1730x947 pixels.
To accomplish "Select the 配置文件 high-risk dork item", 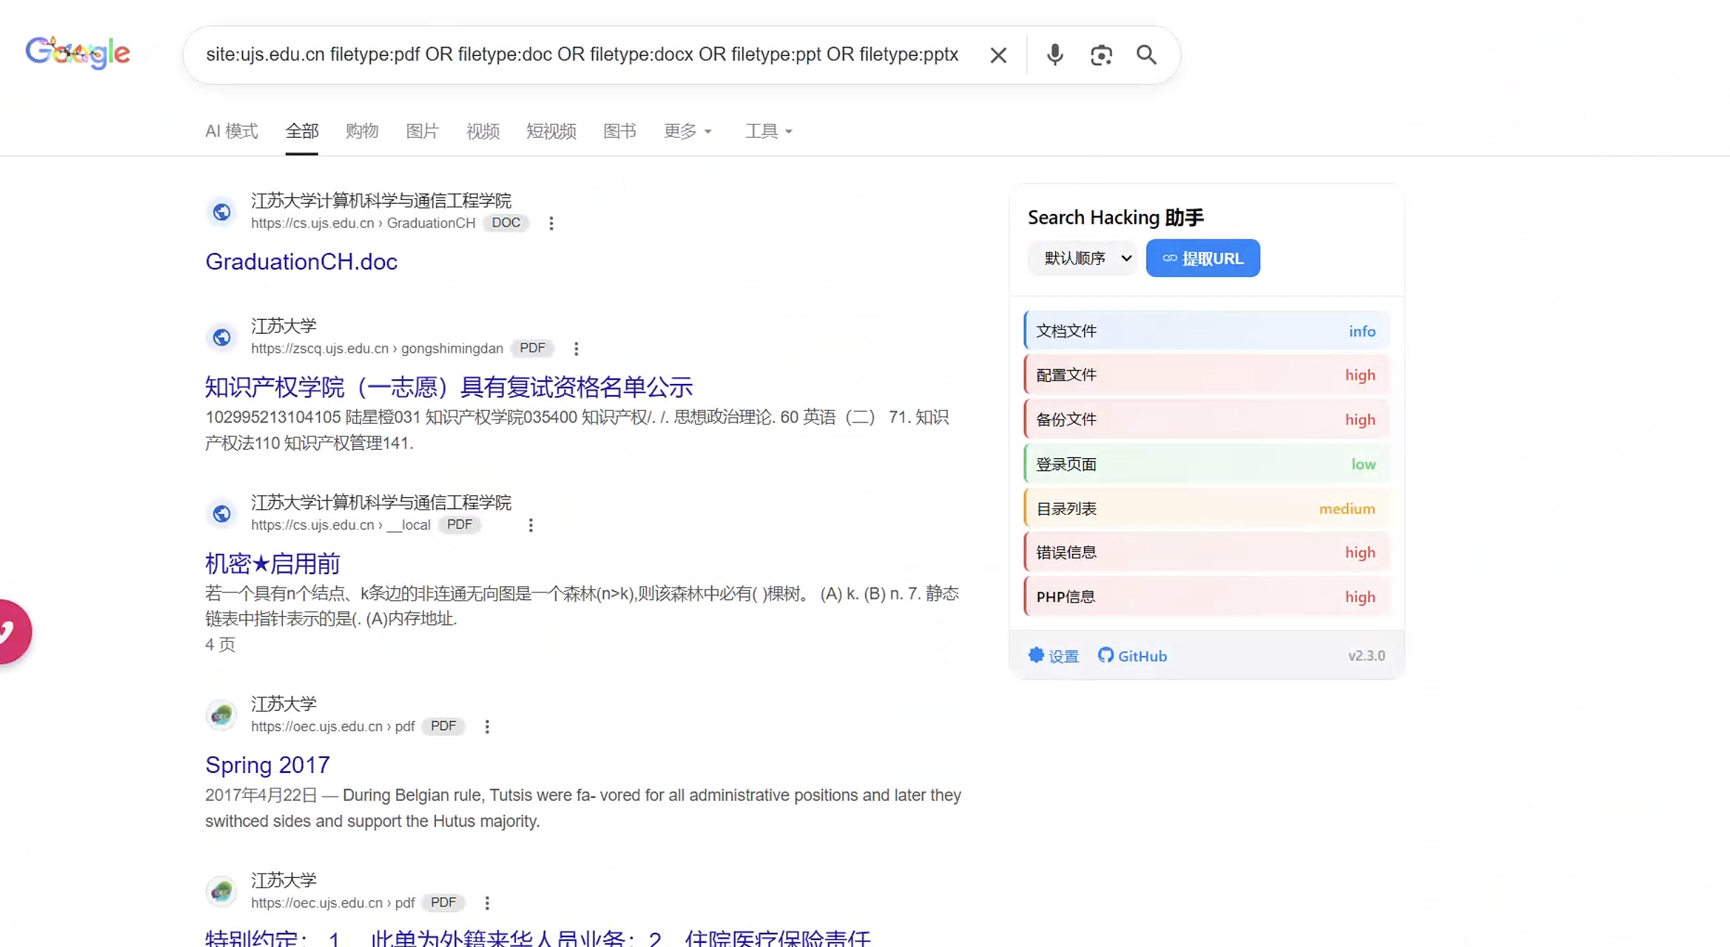I will coord(1206,375).
